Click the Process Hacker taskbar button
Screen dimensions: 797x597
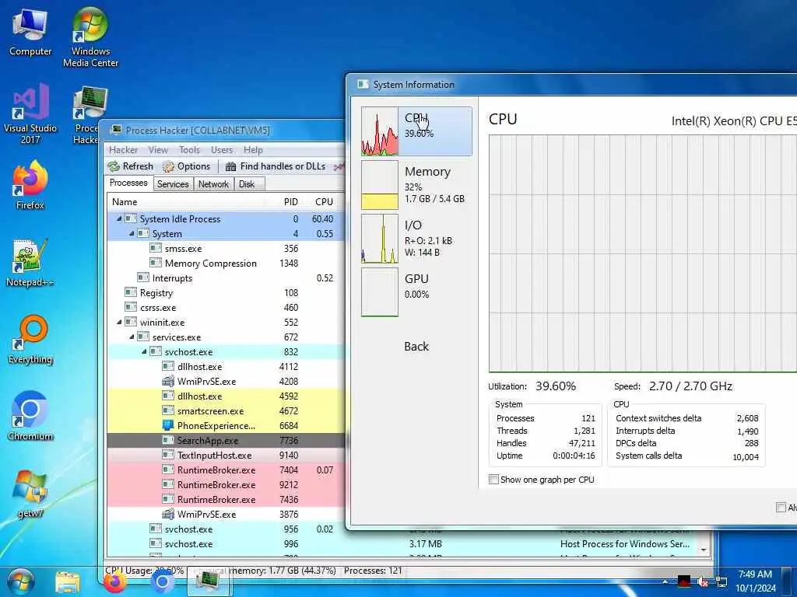[x=209, y=581]
